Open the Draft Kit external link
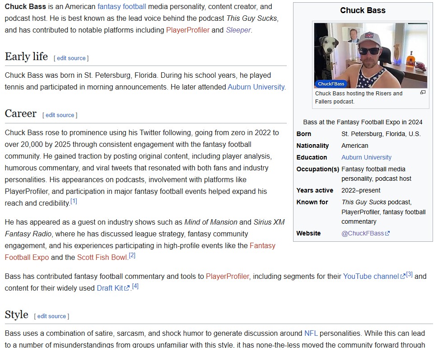 pyautogui.click(x=113, y=288)
